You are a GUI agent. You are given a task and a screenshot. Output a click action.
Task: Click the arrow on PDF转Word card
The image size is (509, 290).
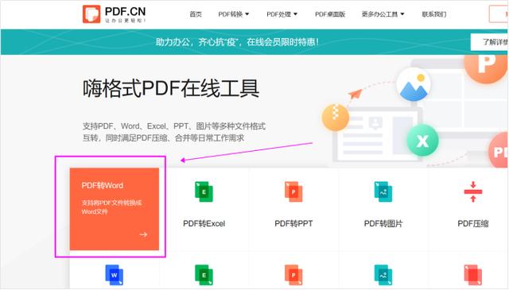point(143,234)
